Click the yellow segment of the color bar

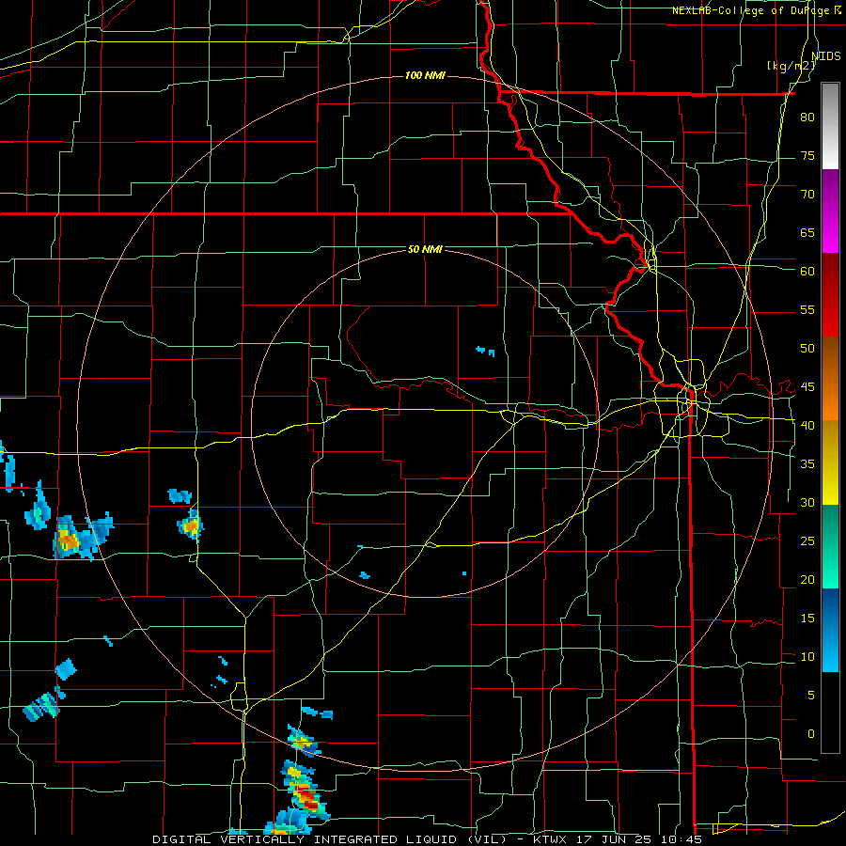point(830,462)
